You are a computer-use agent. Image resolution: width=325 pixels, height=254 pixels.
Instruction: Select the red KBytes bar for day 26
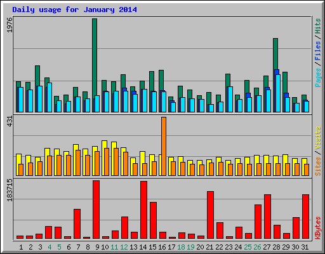[258, 222]
